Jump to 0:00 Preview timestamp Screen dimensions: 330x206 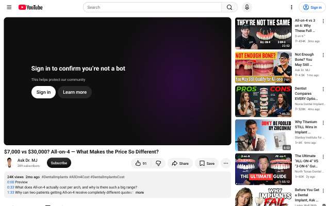(10, 182)
